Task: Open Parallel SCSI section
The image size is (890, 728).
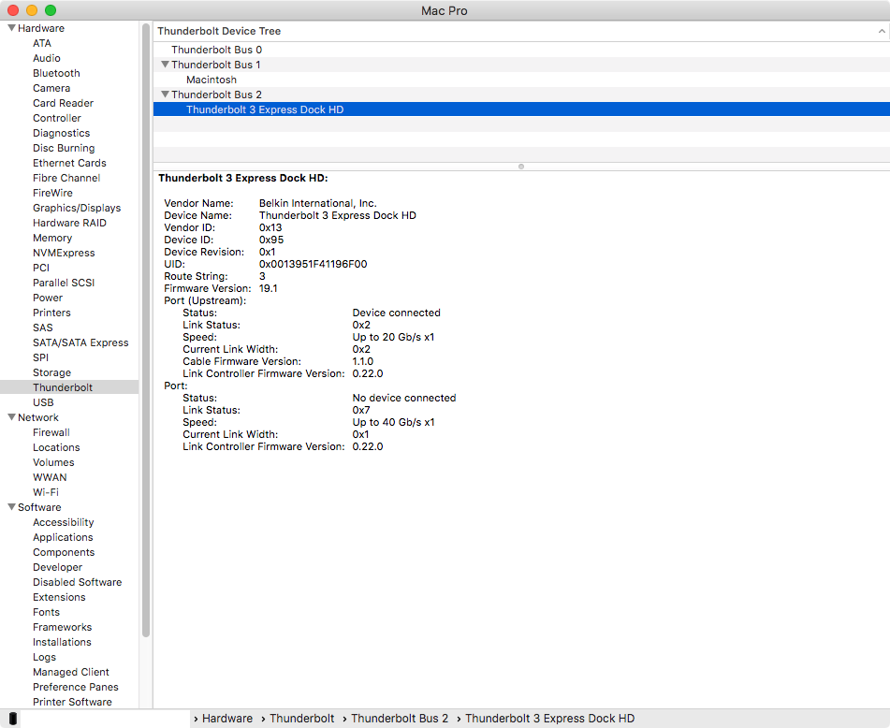Action: [x=64, y=283]
